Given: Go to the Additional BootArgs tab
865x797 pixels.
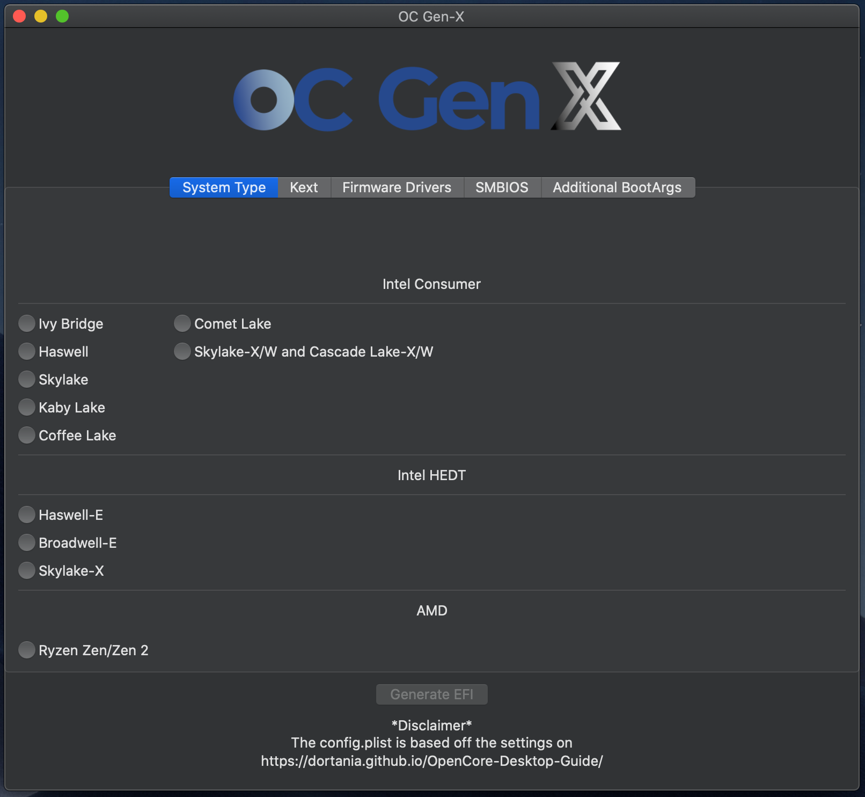Looking at the screenshot, I should pos(617,187).
